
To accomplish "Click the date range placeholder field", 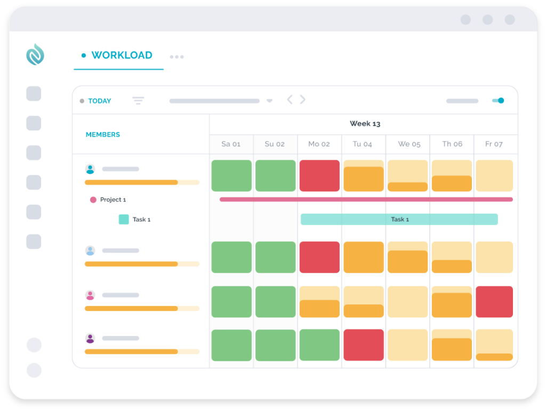I will point(214,101).
